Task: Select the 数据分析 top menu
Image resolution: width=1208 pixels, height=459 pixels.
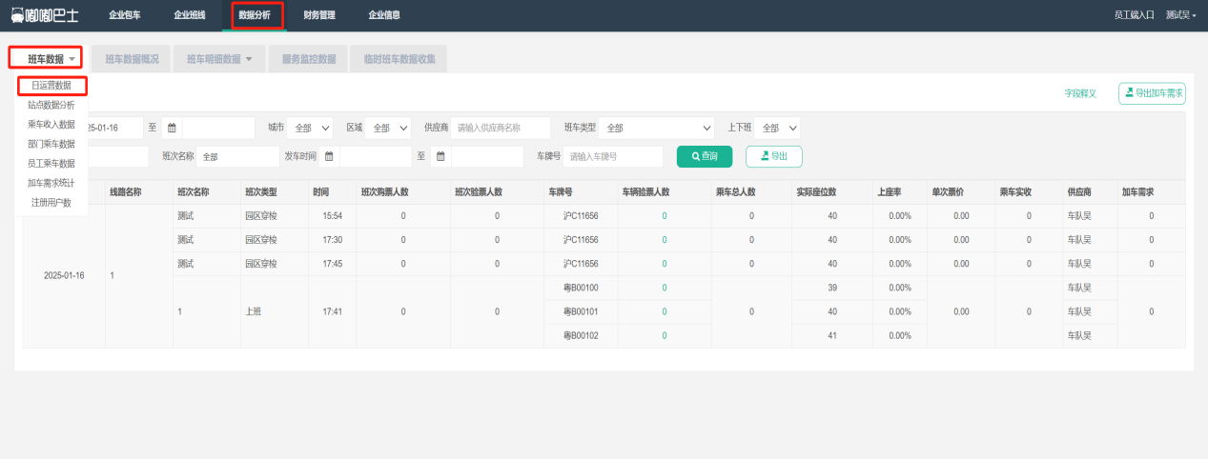Action: pos(255,15)
